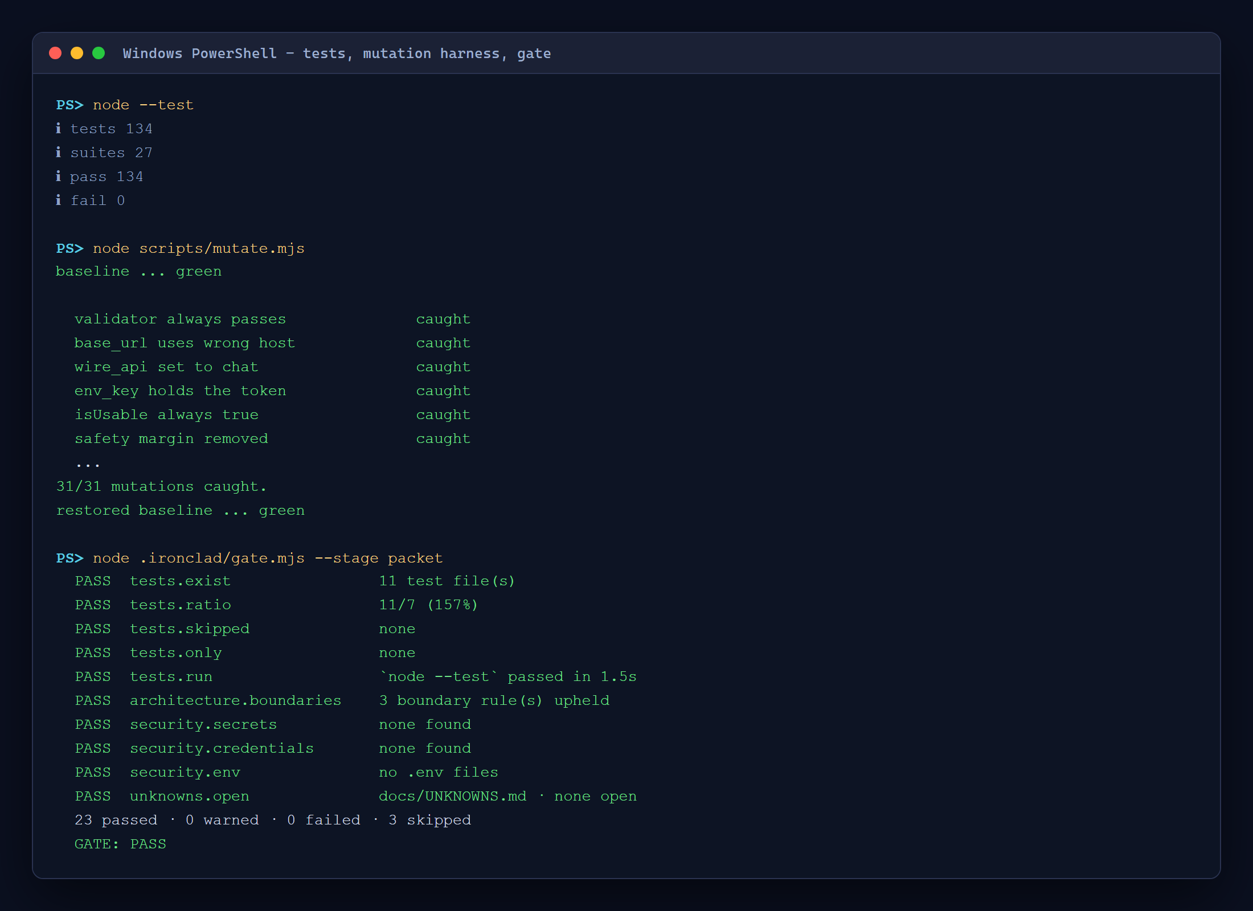The width and height of the screenshot is (1253, 911).
Task: Click the 'baseline ... green' line
Action: [138, 271]
